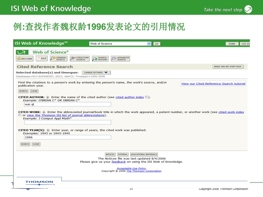Click the Web of Science arrow logo
The image size is (263, 197).
(x=22, y=52)
